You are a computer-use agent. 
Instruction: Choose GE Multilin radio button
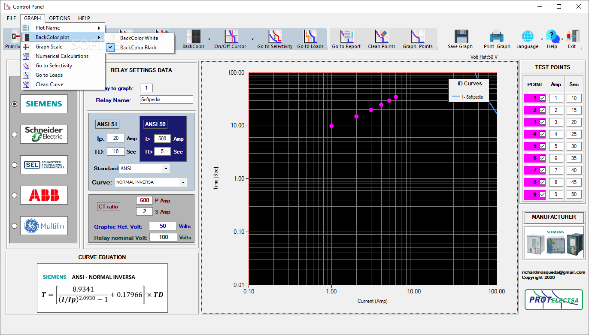[14, 226]
